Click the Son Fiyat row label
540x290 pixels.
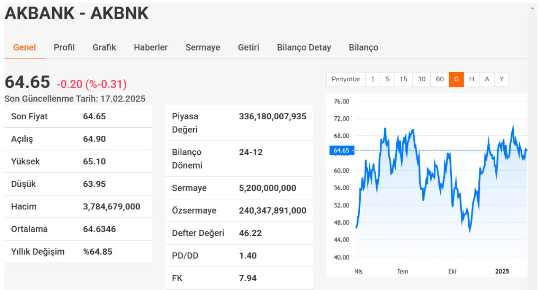pyautogui.click(x=30, y=116)
